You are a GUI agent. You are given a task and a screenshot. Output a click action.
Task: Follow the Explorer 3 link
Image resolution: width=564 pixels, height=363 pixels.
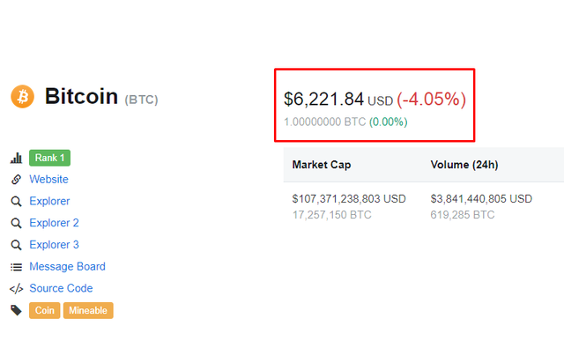click(x=54, y=245)
